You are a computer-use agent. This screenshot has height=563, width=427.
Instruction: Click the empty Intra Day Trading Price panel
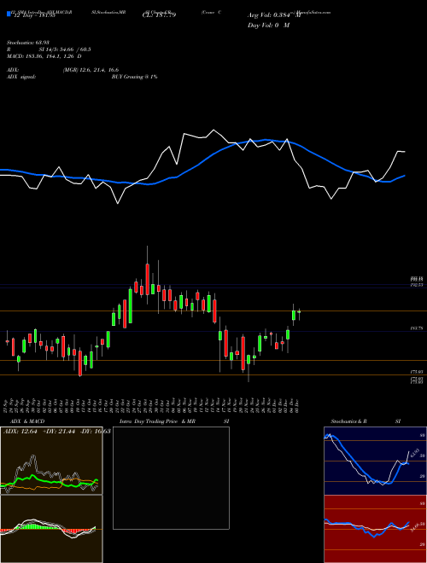[171, 478]
